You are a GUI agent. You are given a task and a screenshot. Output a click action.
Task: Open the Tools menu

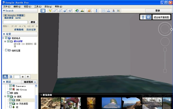pyautogui.click(x=38, y=7)
